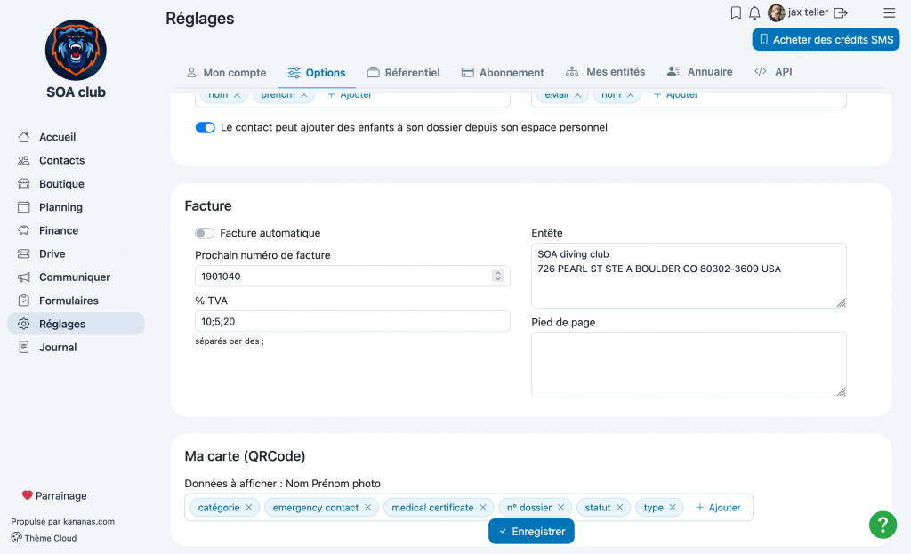Remove the emergency contact tag
911x554 pixels.
click(367, 508)
